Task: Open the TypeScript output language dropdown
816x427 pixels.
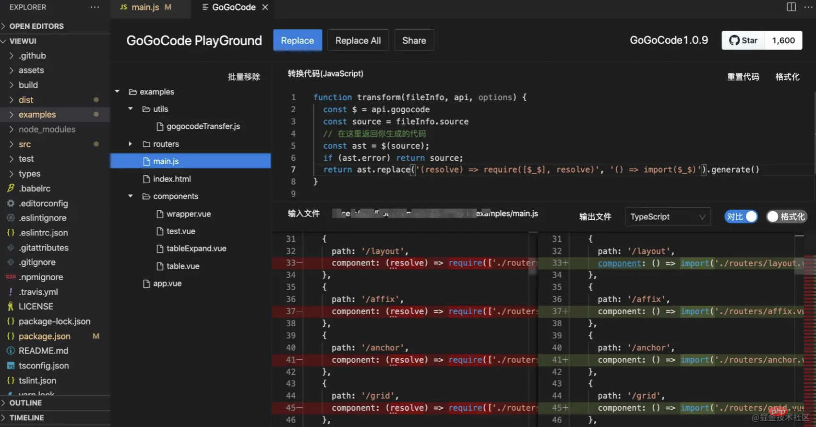Action: coord(667,217)
